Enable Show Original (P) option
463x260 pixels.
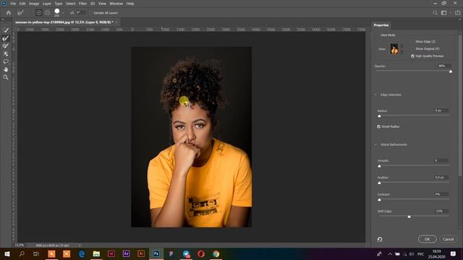413,48
